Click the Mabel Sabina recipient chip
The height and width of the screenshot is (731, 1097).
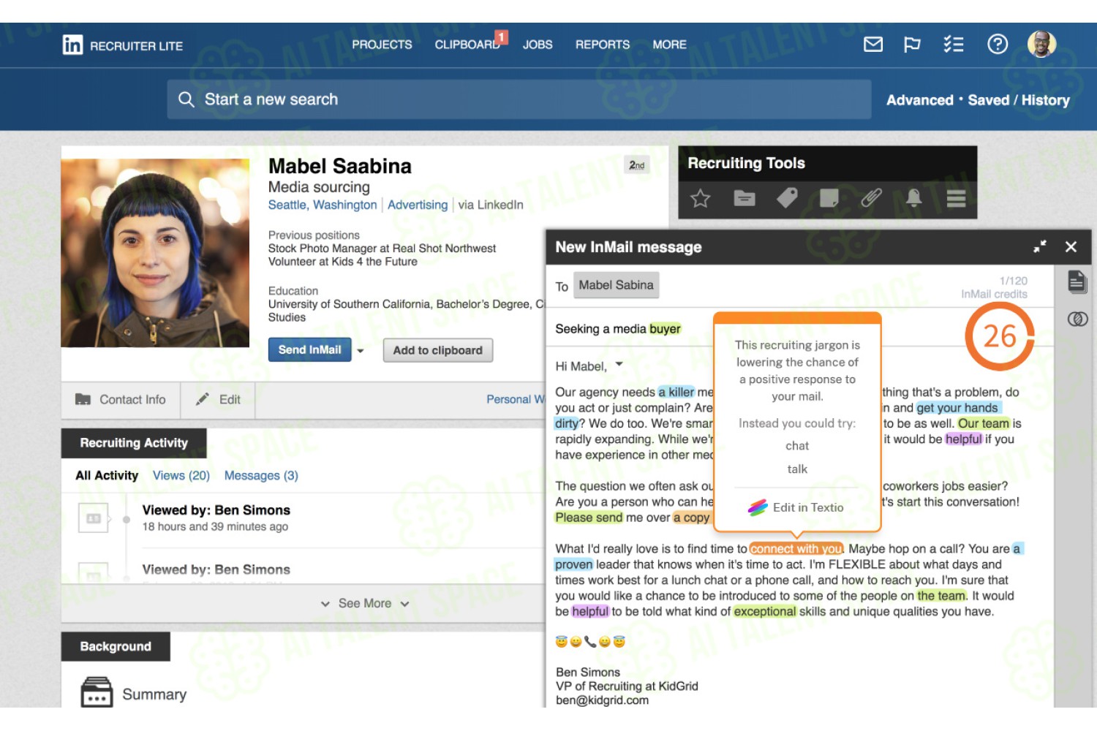(x=616, y=285)
